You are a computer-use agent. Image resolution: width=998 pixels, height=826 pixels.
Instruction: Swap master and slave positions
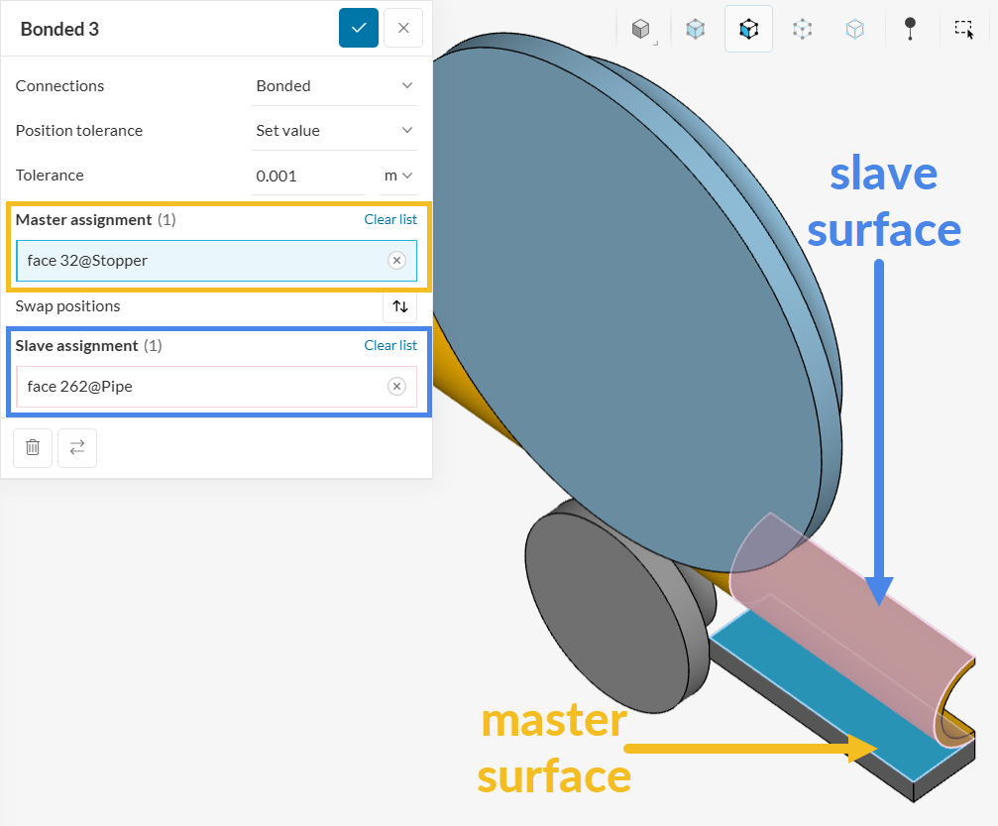coord(400,306)
